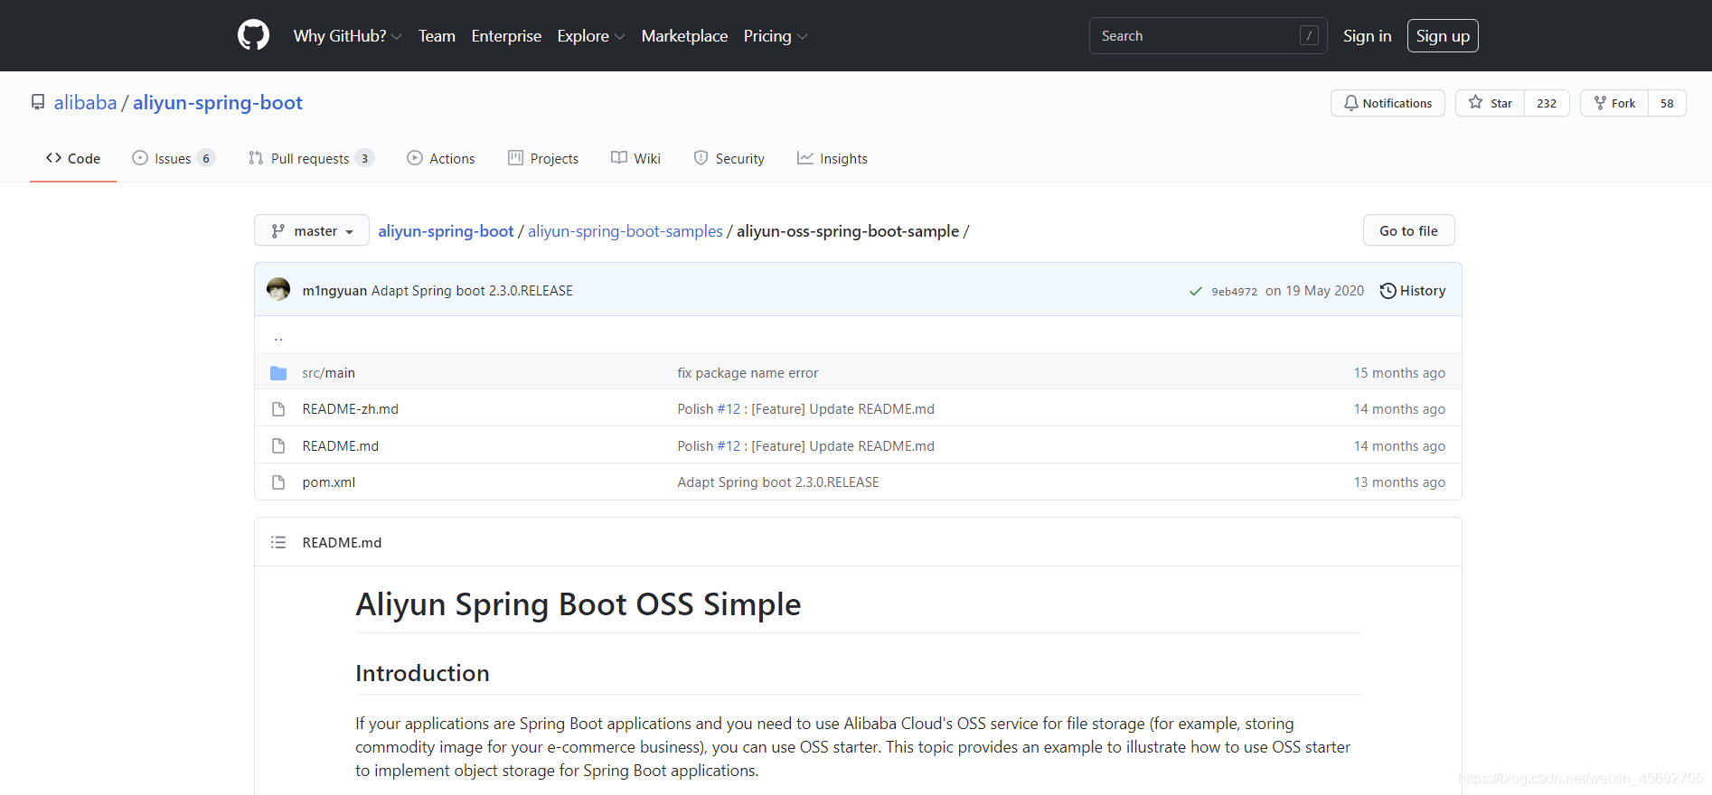The width and height of the screenshot is (1712, 795).
Task: Click the pom.xml file icon
Action: click(278, 482)
